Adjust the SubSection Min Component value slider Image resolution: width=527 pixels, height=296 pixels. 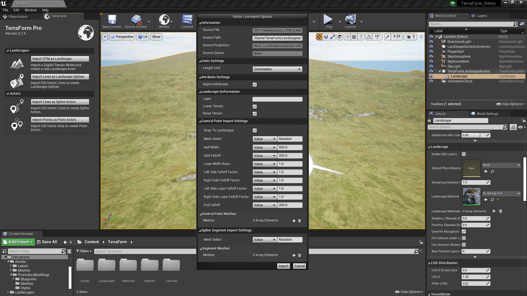point(476,135)
